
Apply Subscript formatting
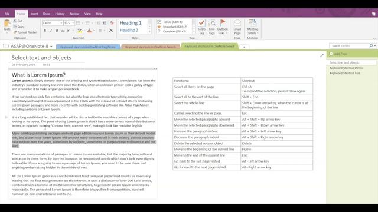[69, 31]
